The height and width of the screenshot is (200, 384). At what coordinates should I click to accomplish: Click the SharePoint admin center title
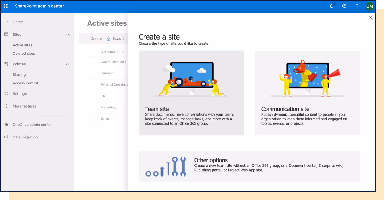pyautogui.click(x=39, y=6)
